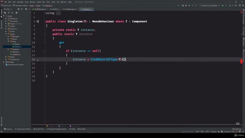Click the lightbulb icon on line 14
Viewport: 245px width, 138px height.
click(x=38, y=59)
